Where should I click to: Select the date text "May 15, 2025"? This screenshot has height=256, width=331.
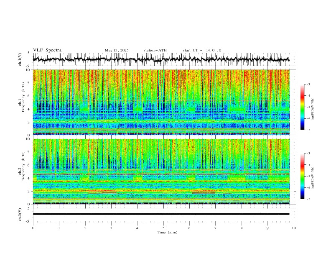tap(117, 50)
